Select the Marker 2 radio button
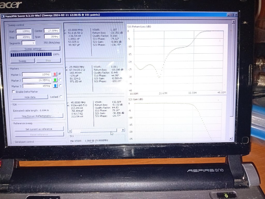 click(60, 80)
